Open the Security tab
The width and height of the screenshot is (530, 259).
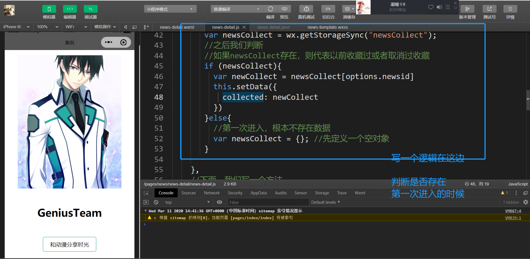click(x=235, y=193)
